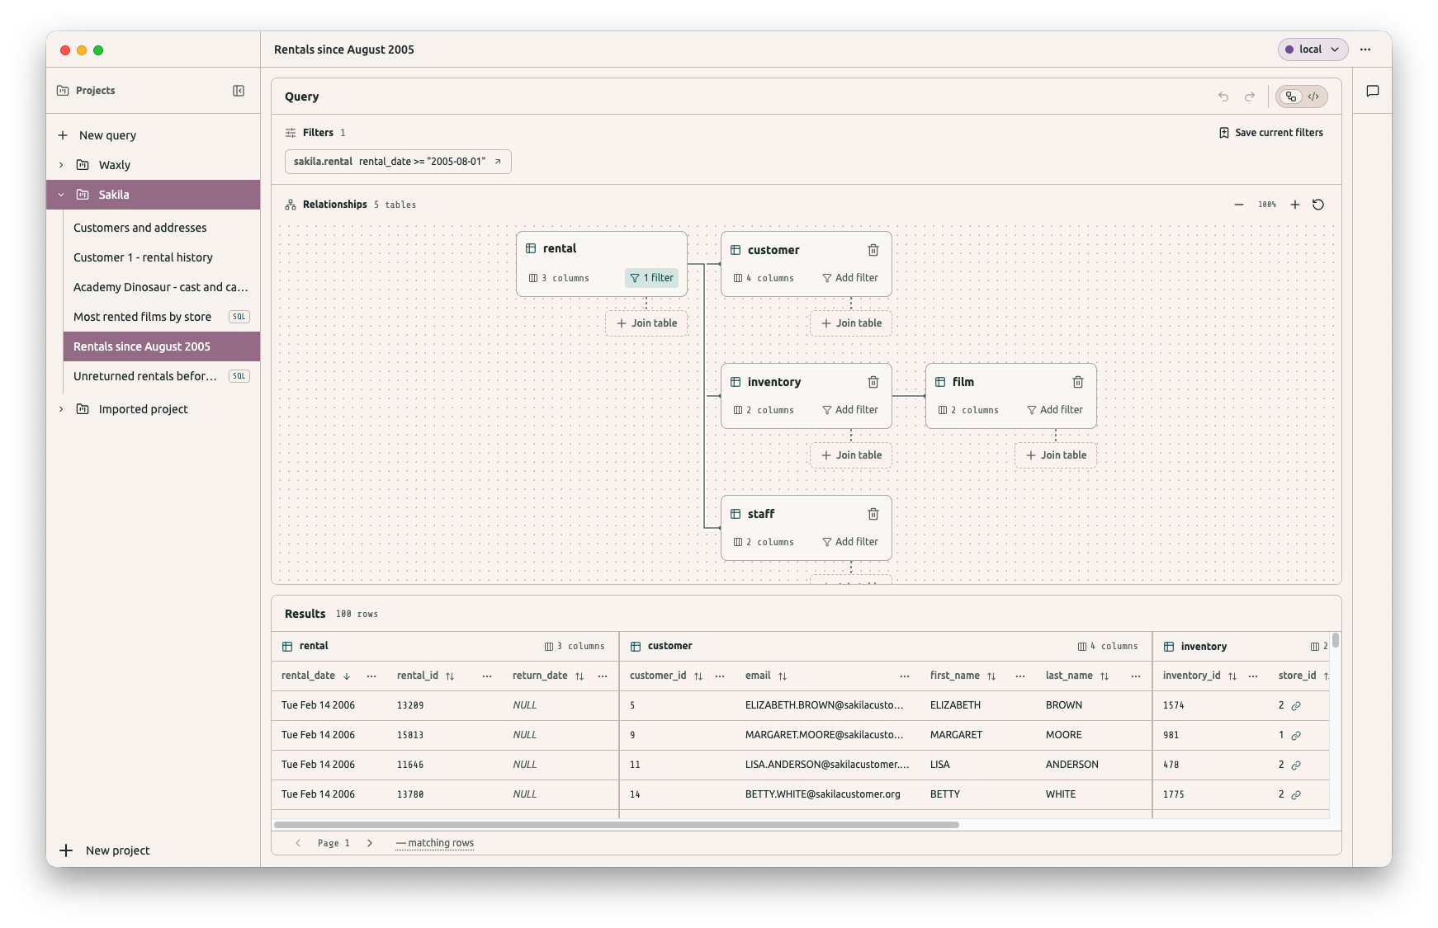Open the chat comment panel icon
The height and width of the screenshot is (928, 1438).
pos(1373,91)
